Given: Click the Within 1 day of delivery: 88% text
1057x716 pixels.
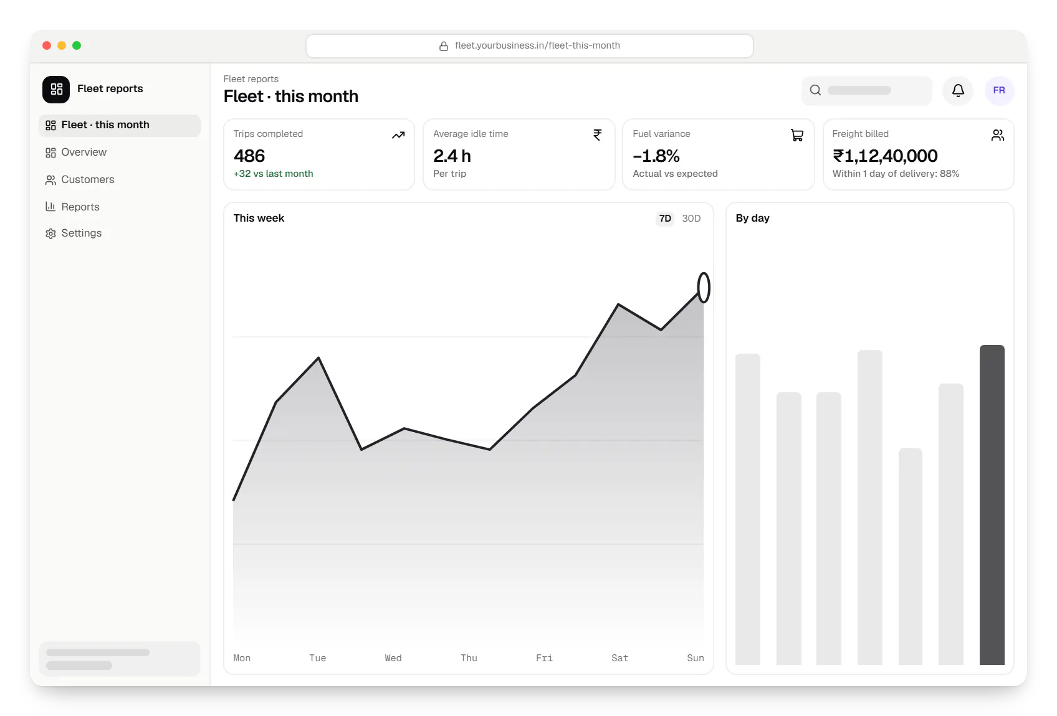Looking at the screenshot, I should coord(896,174).
